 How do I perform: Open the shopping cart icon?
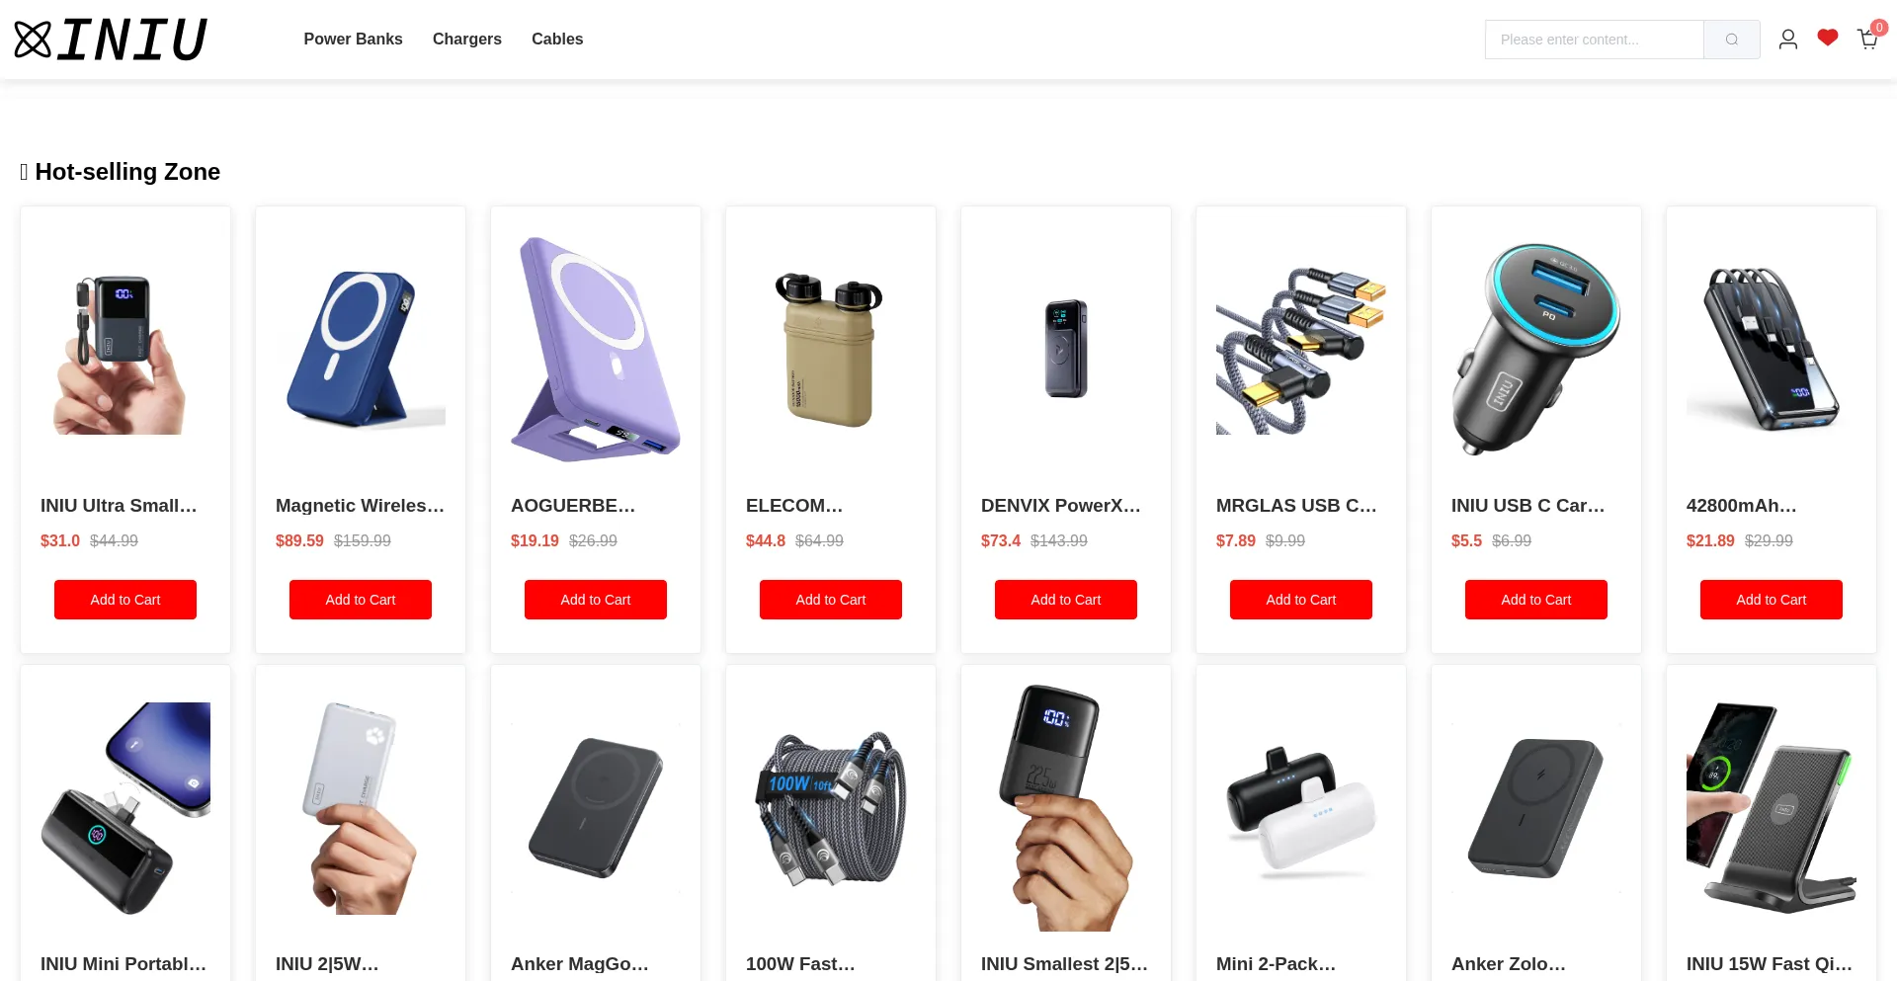pos(1867,40)
